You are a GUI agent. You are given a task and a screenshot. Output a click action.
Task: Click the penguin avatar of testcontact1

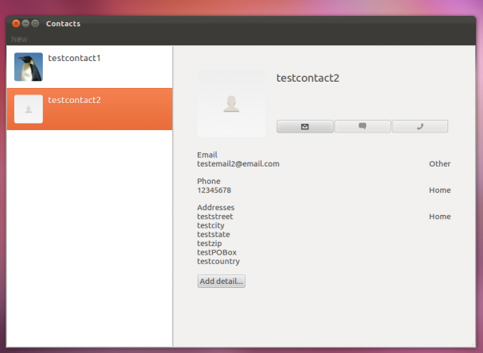point(29,67)
